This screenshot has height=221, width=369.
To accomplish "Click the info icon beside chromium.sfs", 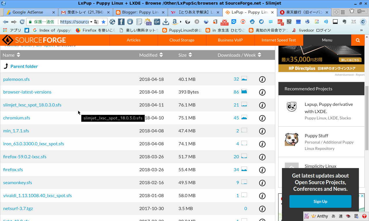I will (262, 118).
